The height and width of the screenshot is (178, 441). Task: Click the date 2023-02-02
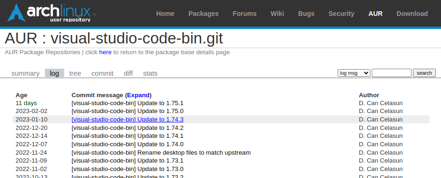[x=31, y=111]
